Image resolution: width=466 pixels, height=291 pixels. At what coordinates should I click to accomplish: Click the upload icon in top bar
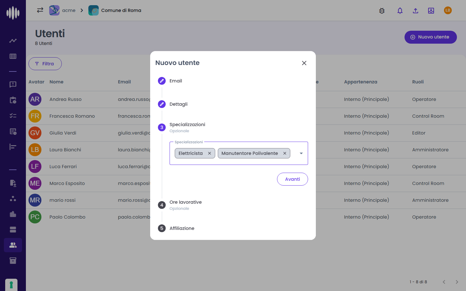(x=416, y=11)
